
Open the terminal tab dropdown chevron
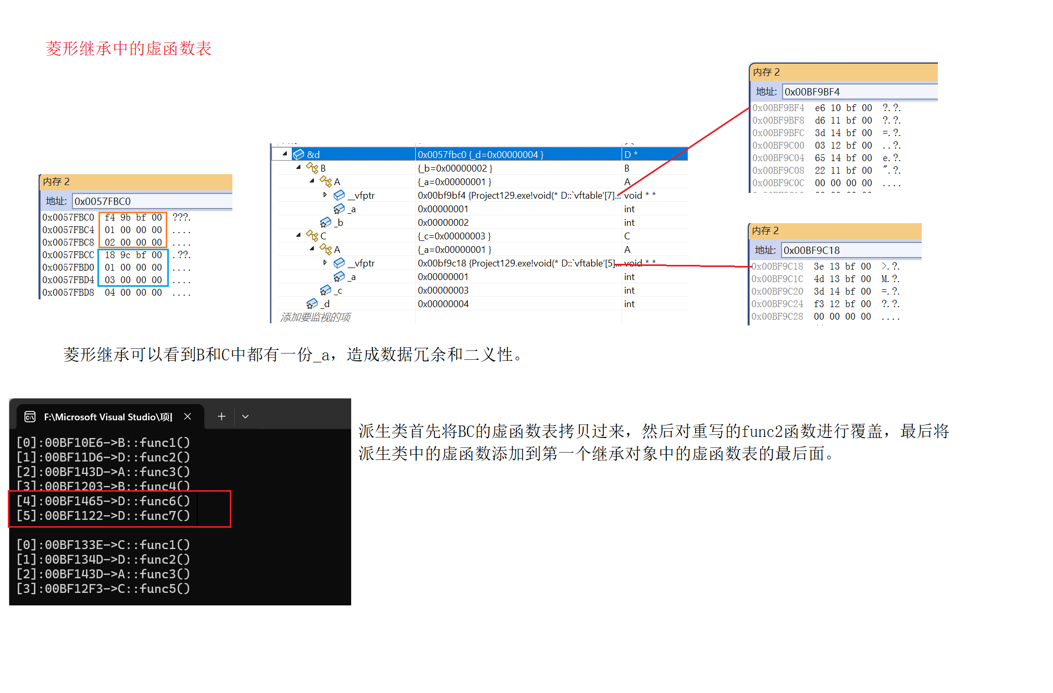(245, 417)
